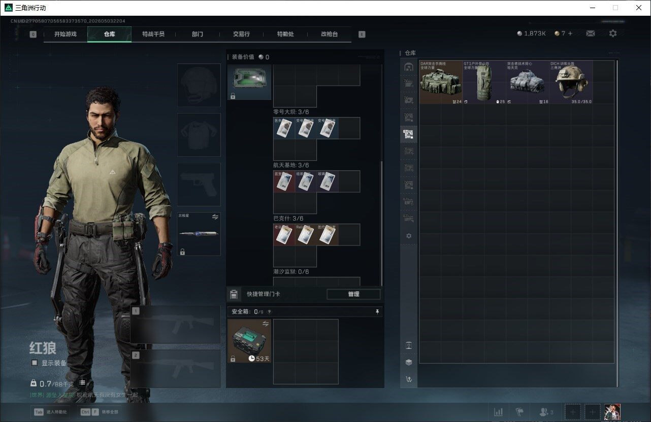Open the 部门 tab
The image size is (651, 422).
198,34
